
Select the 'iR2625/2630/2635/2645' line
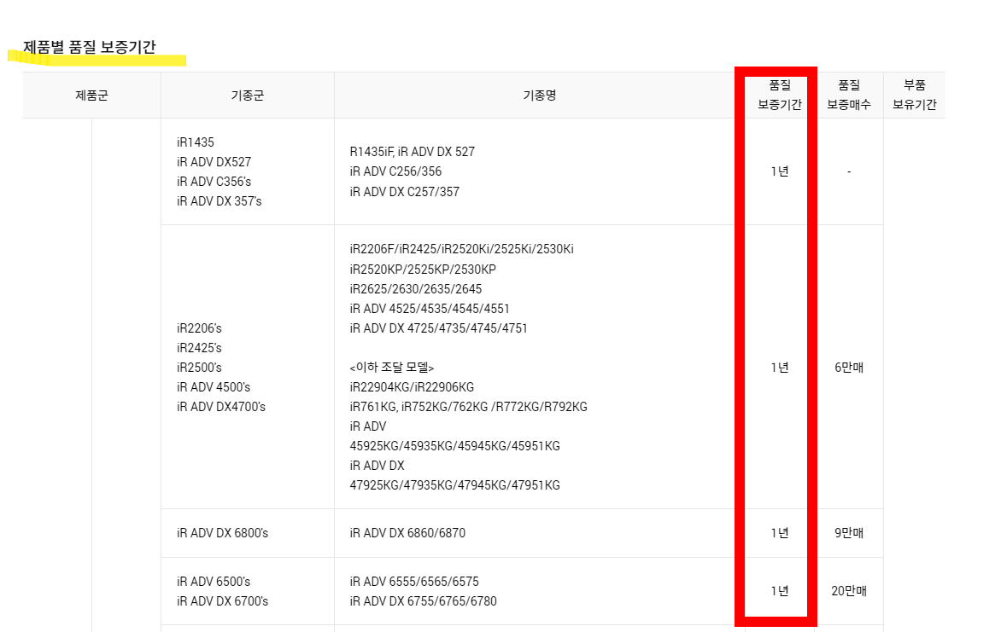coord(416,289)
